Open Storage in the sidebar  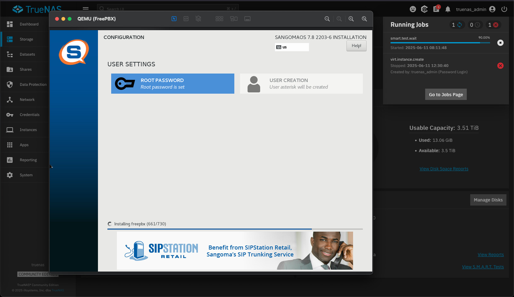coord(26,39)
